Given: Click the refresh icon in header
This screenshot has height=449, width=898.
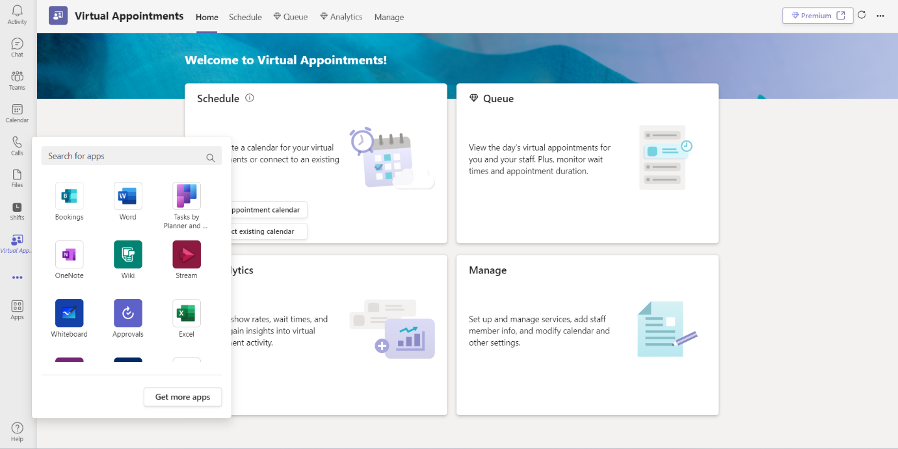Looking at the screenshot, I should 862,16.
